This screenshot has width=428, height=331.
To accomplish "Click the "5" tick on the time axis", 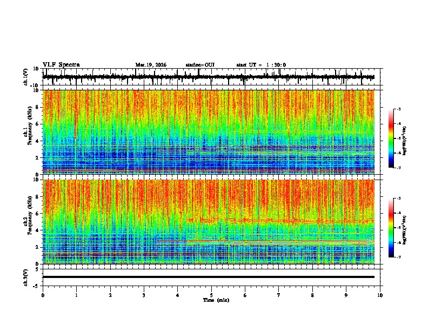I will tap(211, 295).
